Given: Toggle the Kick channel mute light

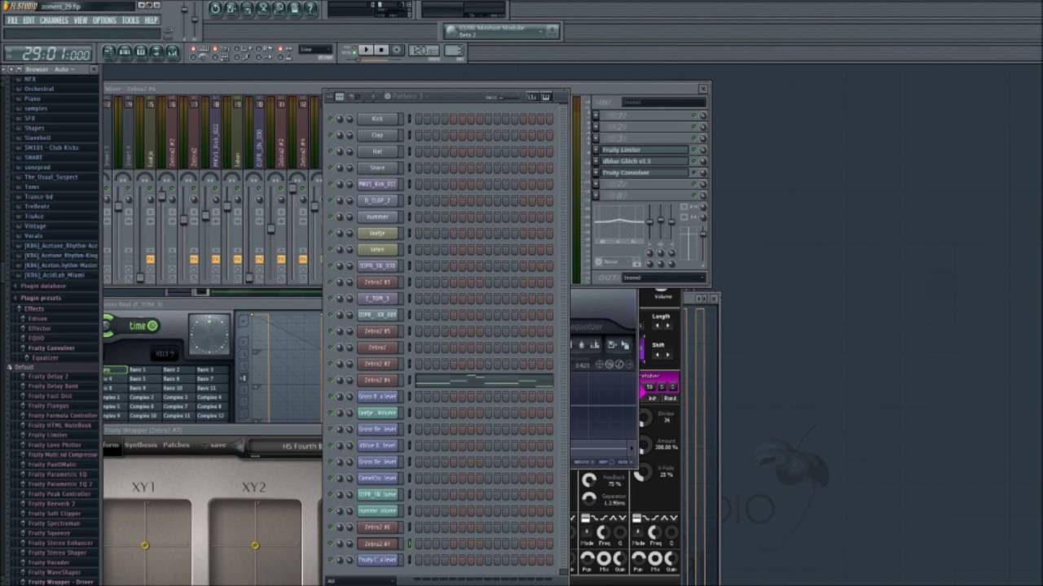Looking at the screenshot, I should click(330, 119).
